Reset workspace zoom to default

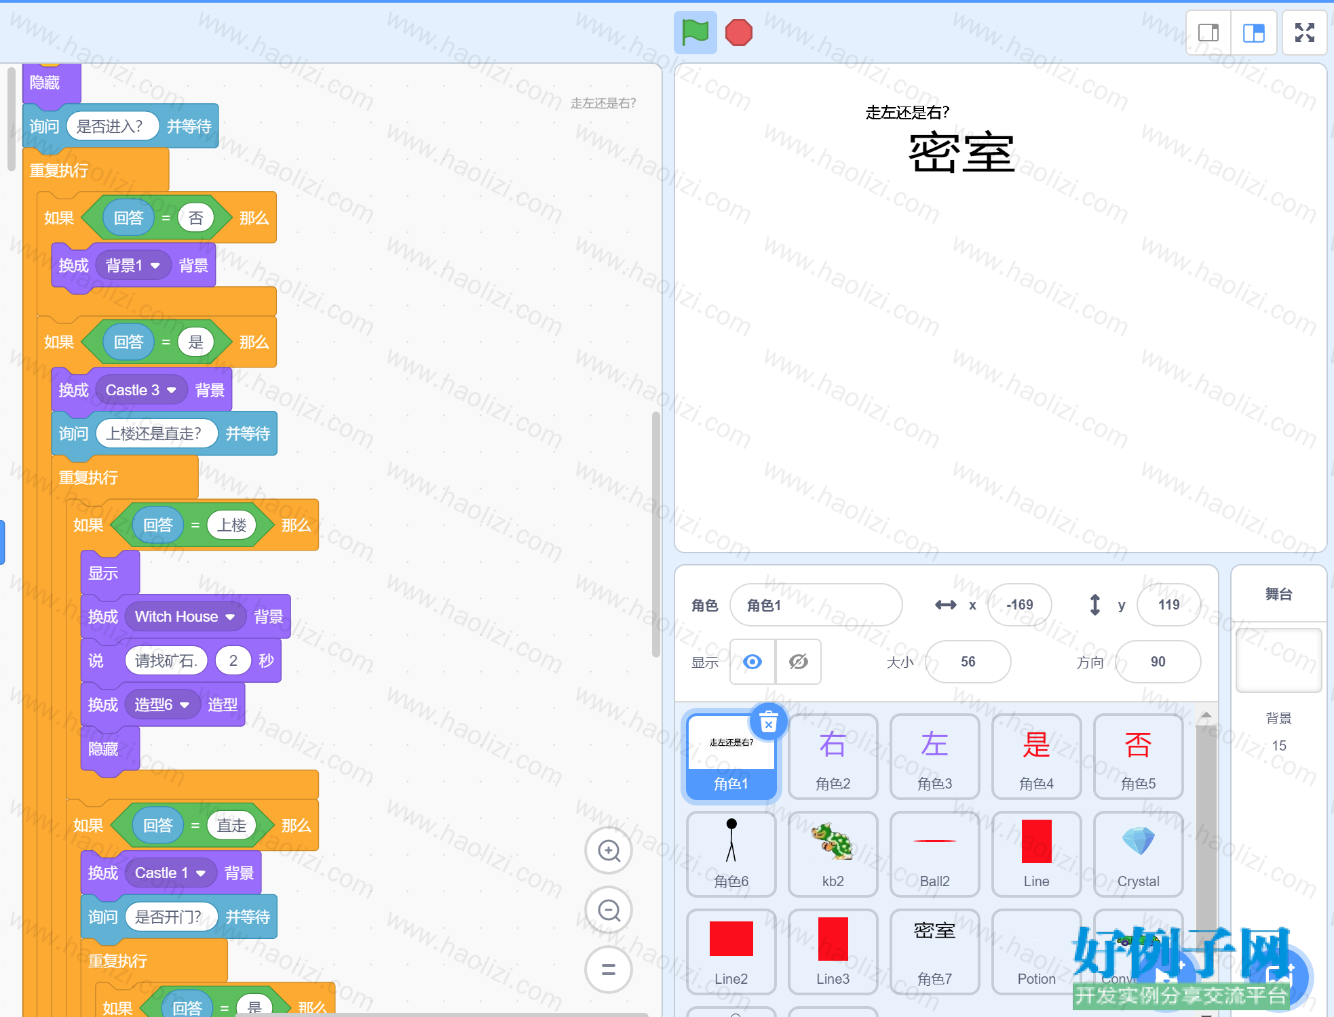(609, 970)
